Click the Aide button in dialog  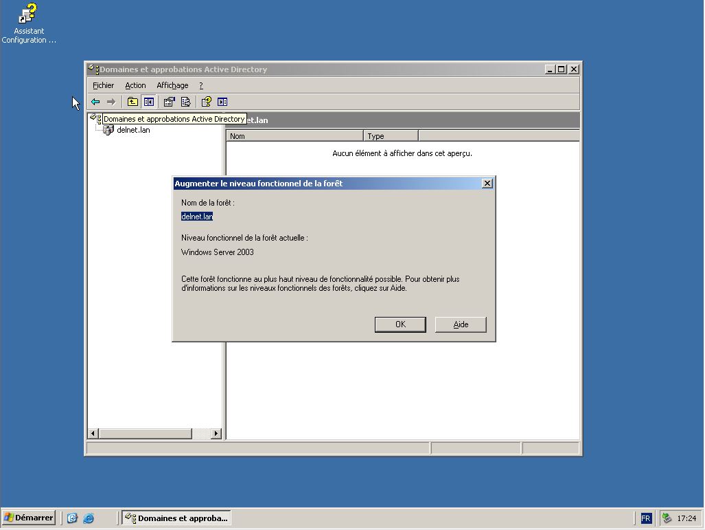pyautogui.click(x=461, y=324)
